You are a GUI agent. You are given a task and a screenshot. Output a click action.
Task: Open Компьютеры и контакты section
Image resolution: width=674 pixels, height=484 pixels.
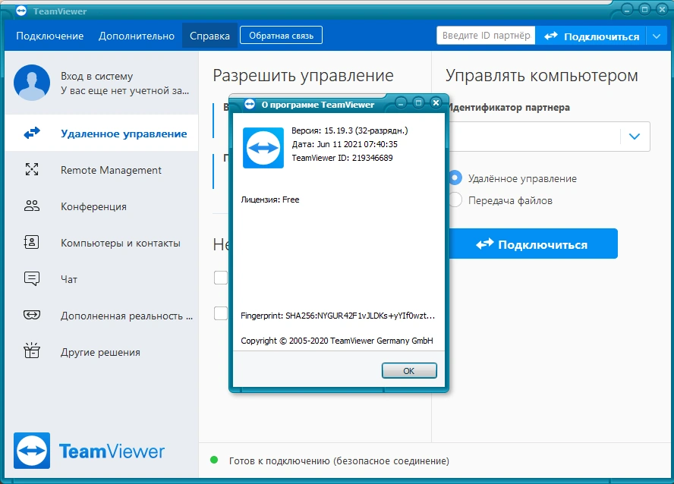102,243
